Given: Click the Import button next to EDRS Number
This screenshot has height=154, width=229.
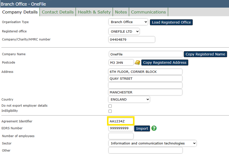Looking at the screenshot, I should (142, 129).
